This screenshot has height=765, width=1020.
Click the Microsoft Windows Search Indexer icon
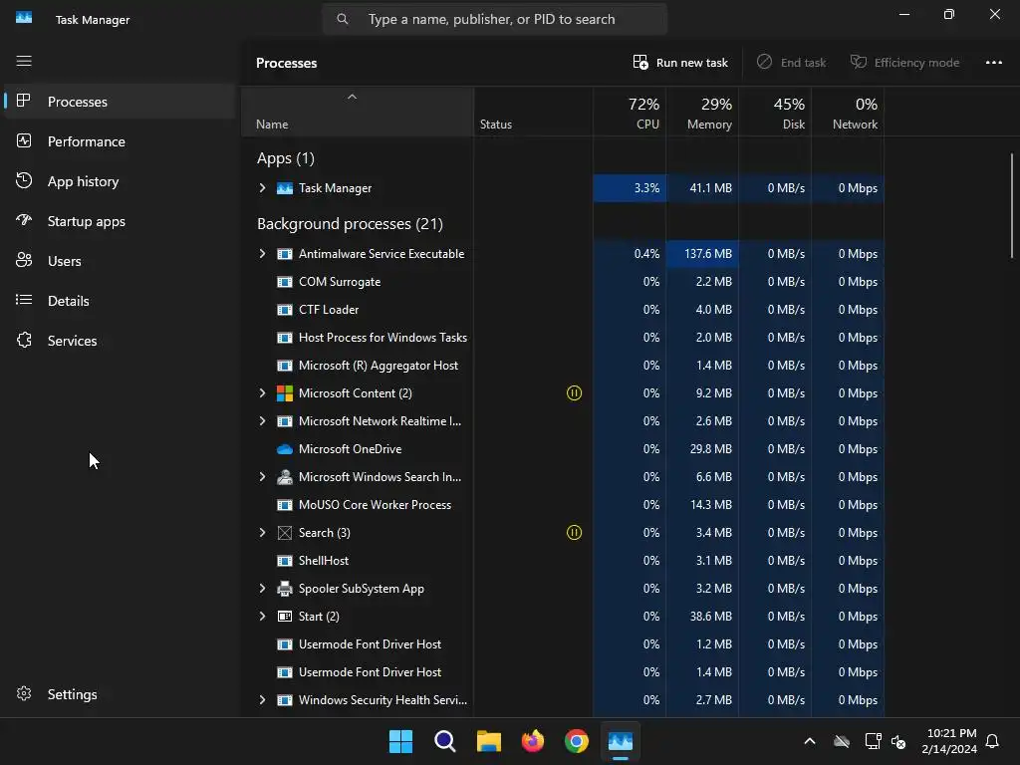pos(285,477)
